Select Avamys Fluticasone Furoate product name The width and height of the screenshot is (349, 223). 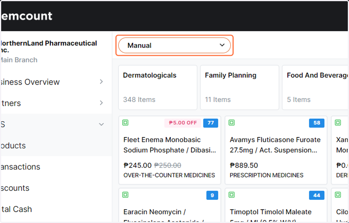tap(275, 145)
